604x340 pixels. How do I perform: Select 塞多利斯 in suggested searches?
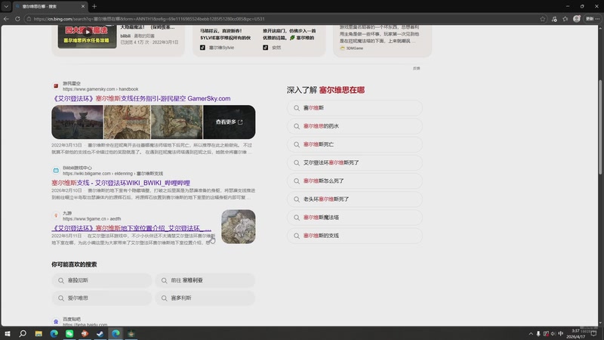tap(205, 298)
